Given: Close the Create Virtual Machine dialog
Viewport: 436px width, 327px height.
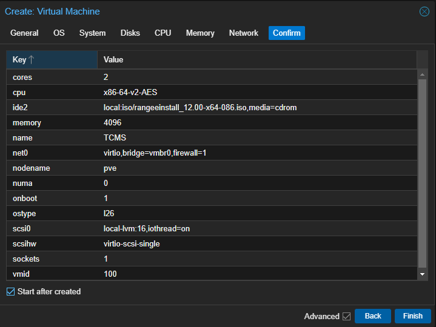Looking at the screenshot, I should (424, 12).
